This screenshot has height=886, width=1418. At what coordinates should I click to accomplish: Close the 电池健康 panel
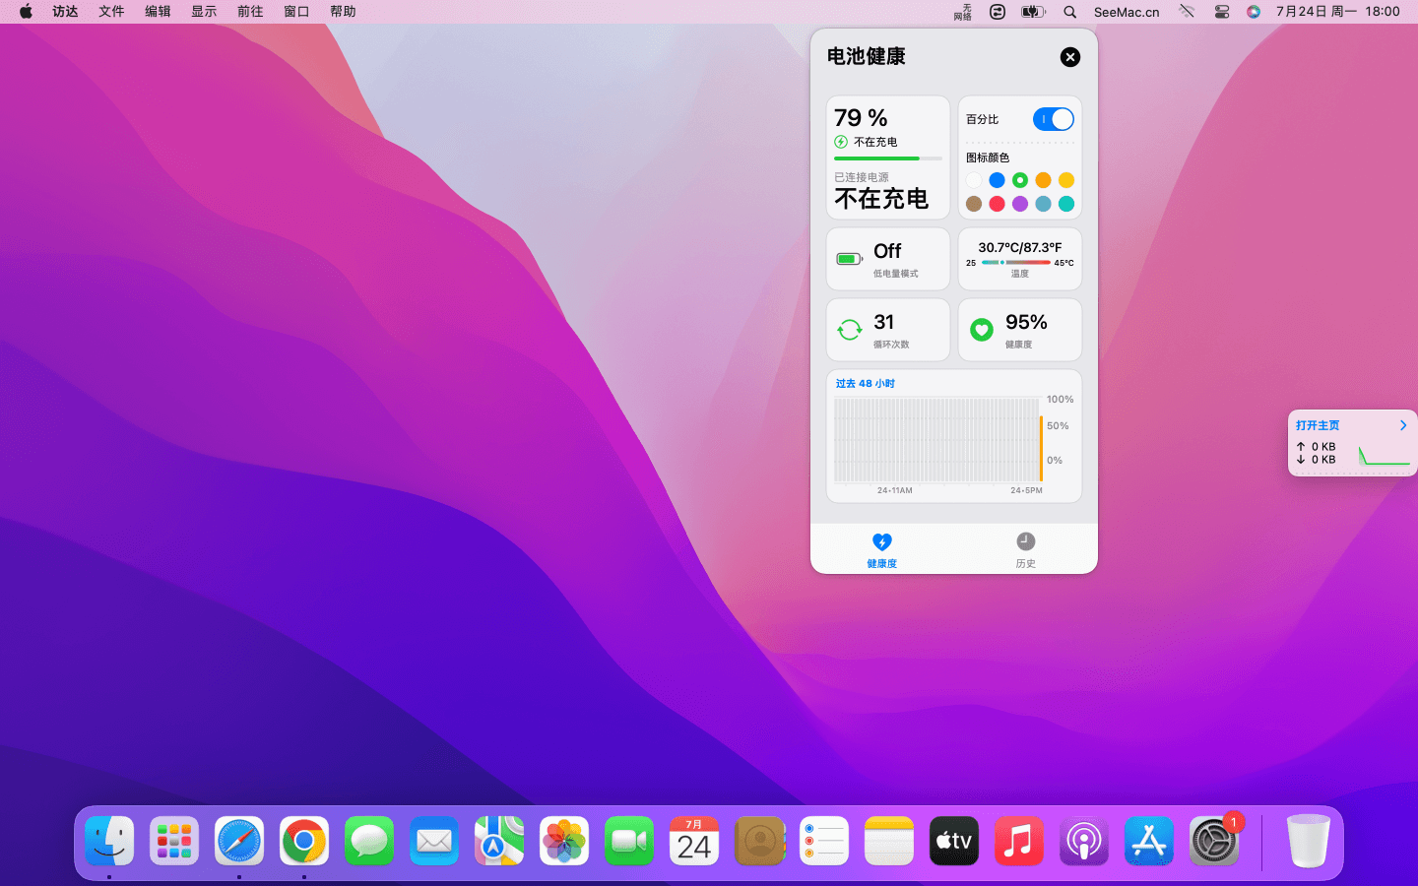click(1069, 57)
